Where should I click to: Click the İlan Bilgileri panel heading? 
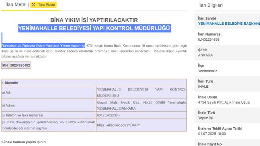210,5
